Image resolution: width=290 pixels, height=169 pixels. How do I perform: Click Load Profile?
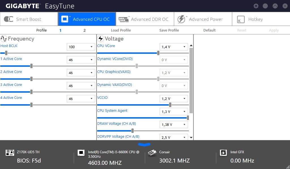point(121,30)
